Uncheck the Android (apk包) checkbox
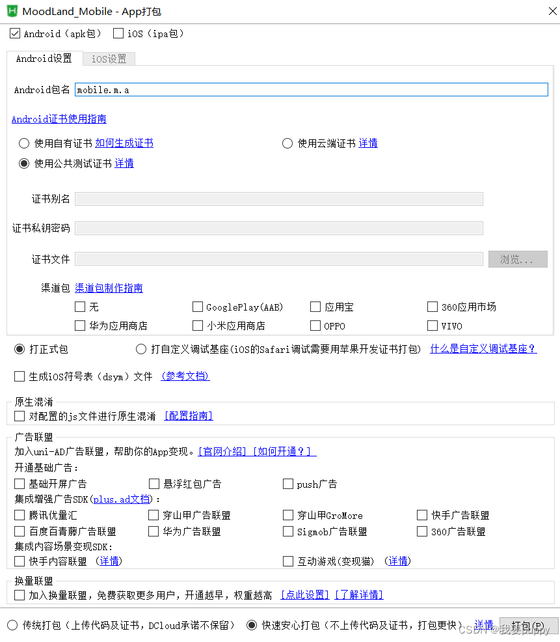 [x=15, y=33]
